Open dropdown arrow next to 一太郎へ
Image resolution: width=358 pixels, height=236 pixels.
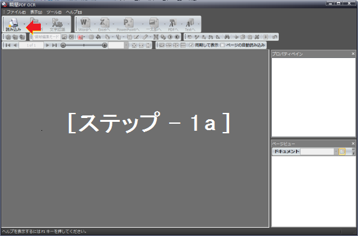165,24
